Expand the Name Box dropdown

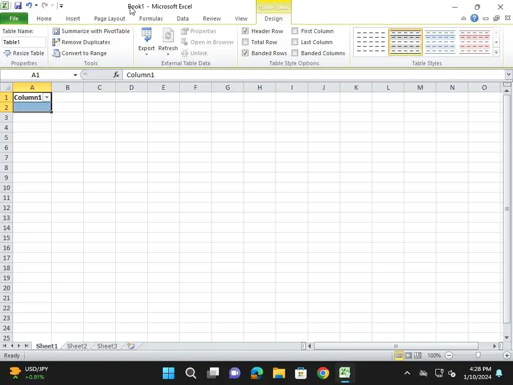[x=75, y=75]
